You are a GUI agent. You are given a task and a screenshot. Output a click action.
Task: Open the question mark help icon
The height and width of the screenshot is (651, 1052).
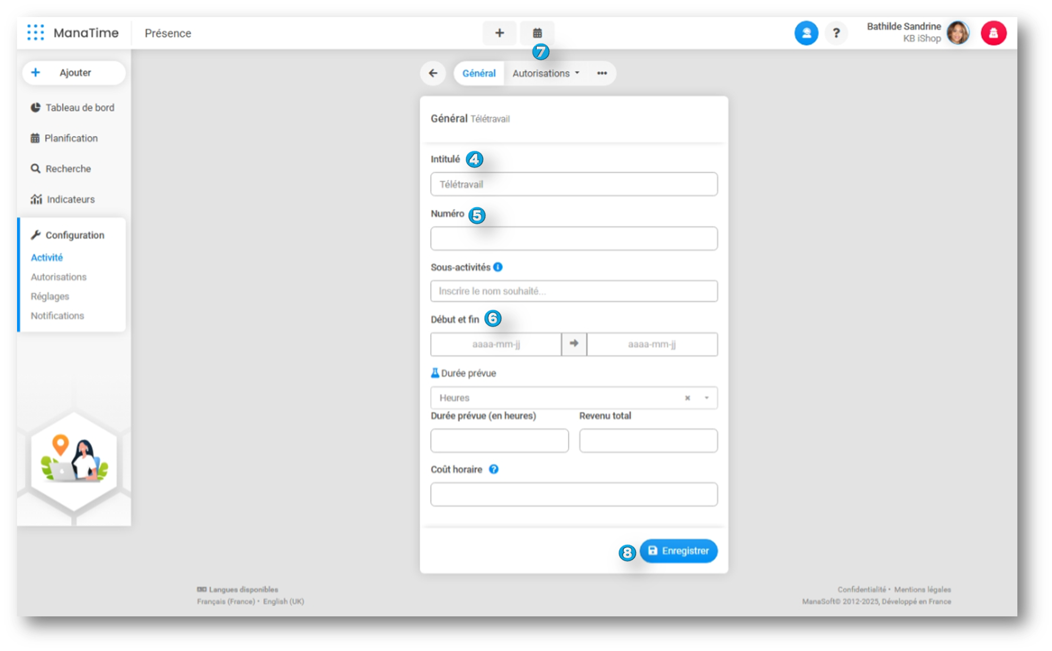836,33
